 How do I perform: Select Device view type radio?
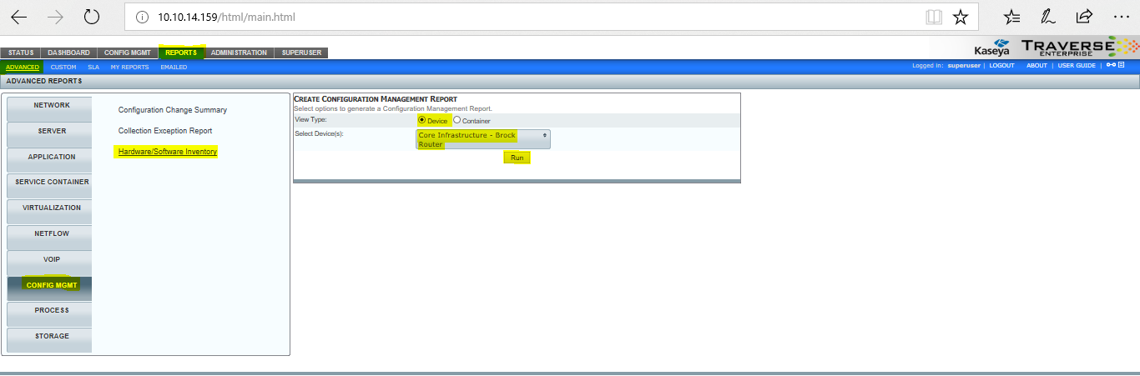[x=422, y=120]
